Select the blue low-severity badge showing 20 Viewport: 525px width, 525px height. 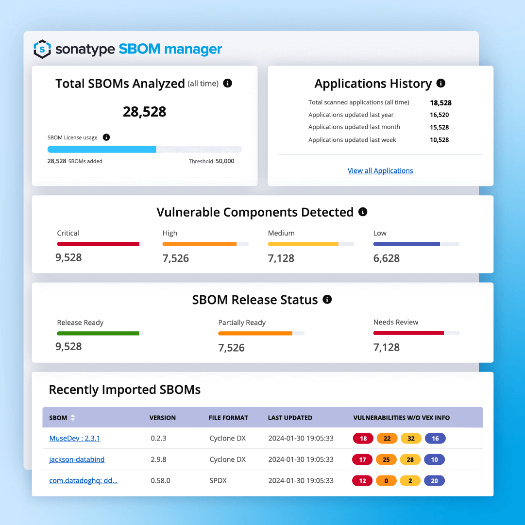(434, 480)
